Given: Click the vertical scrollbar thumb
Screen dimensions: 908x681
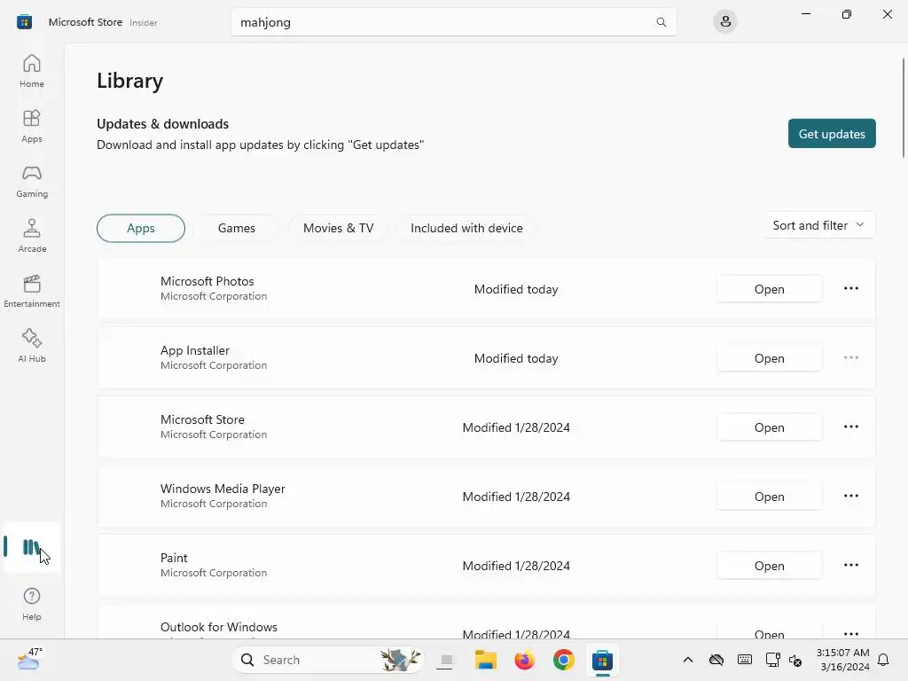Looking at the screenshot, I should coord(903,107).
